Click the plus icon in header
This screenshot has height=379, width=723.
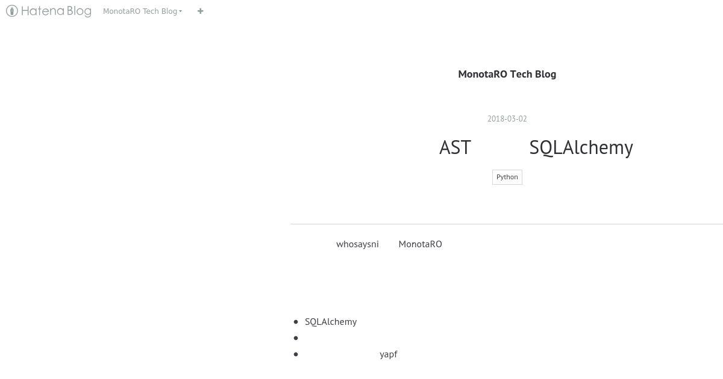(x=201, y=11)
